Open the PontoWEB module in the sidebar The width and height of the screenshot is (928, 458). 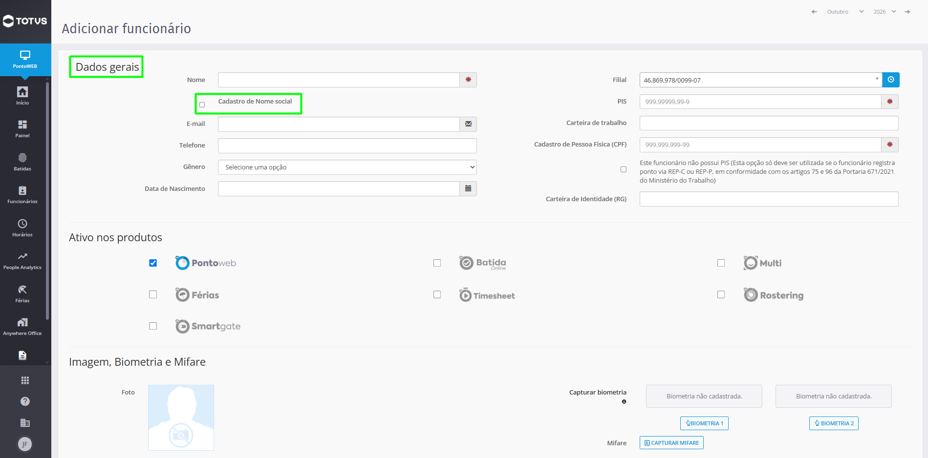tap(25, 60)
